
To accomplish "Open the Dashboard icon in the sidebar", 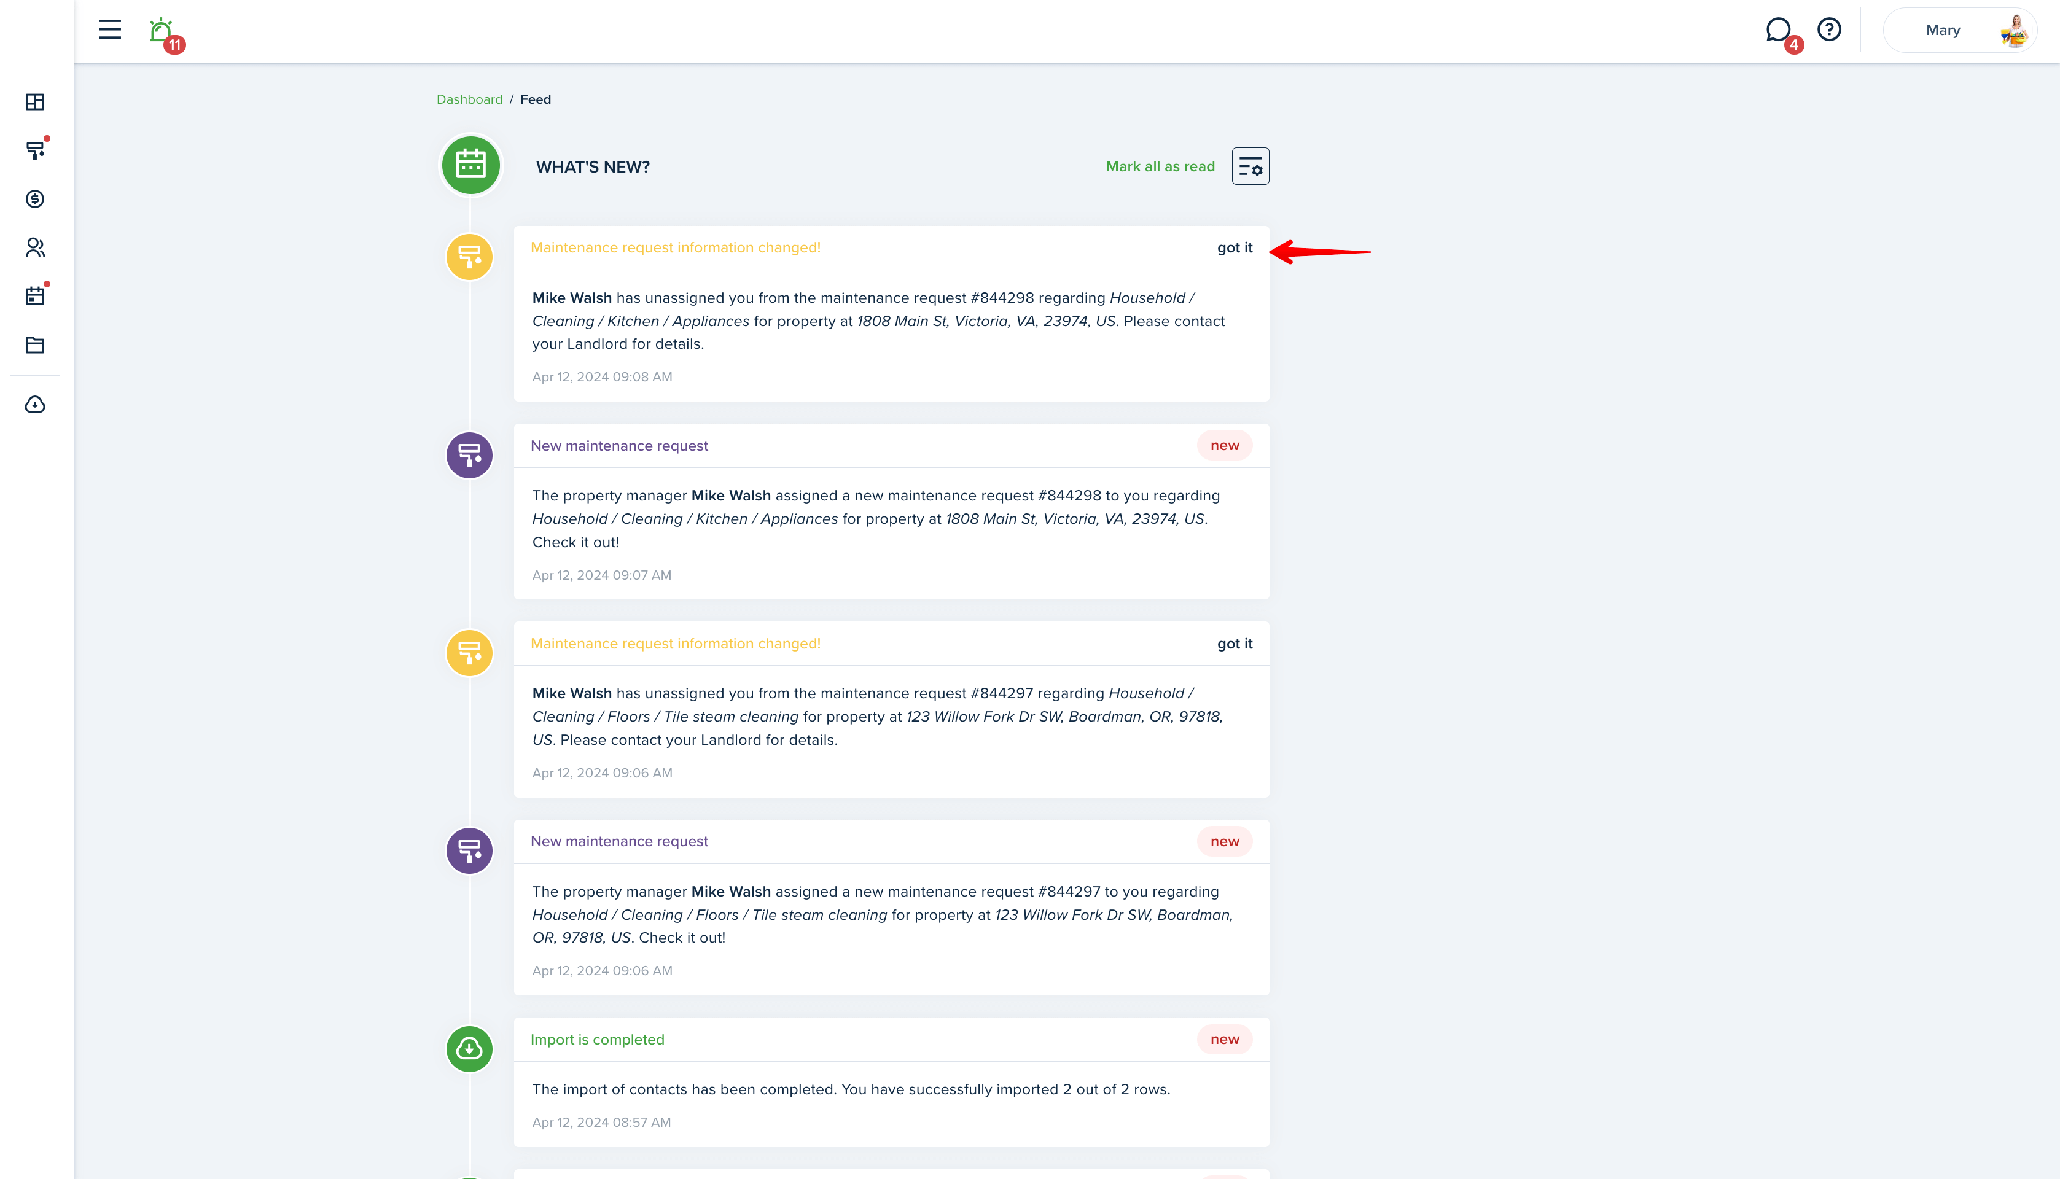I will click(x=35, y=102).
